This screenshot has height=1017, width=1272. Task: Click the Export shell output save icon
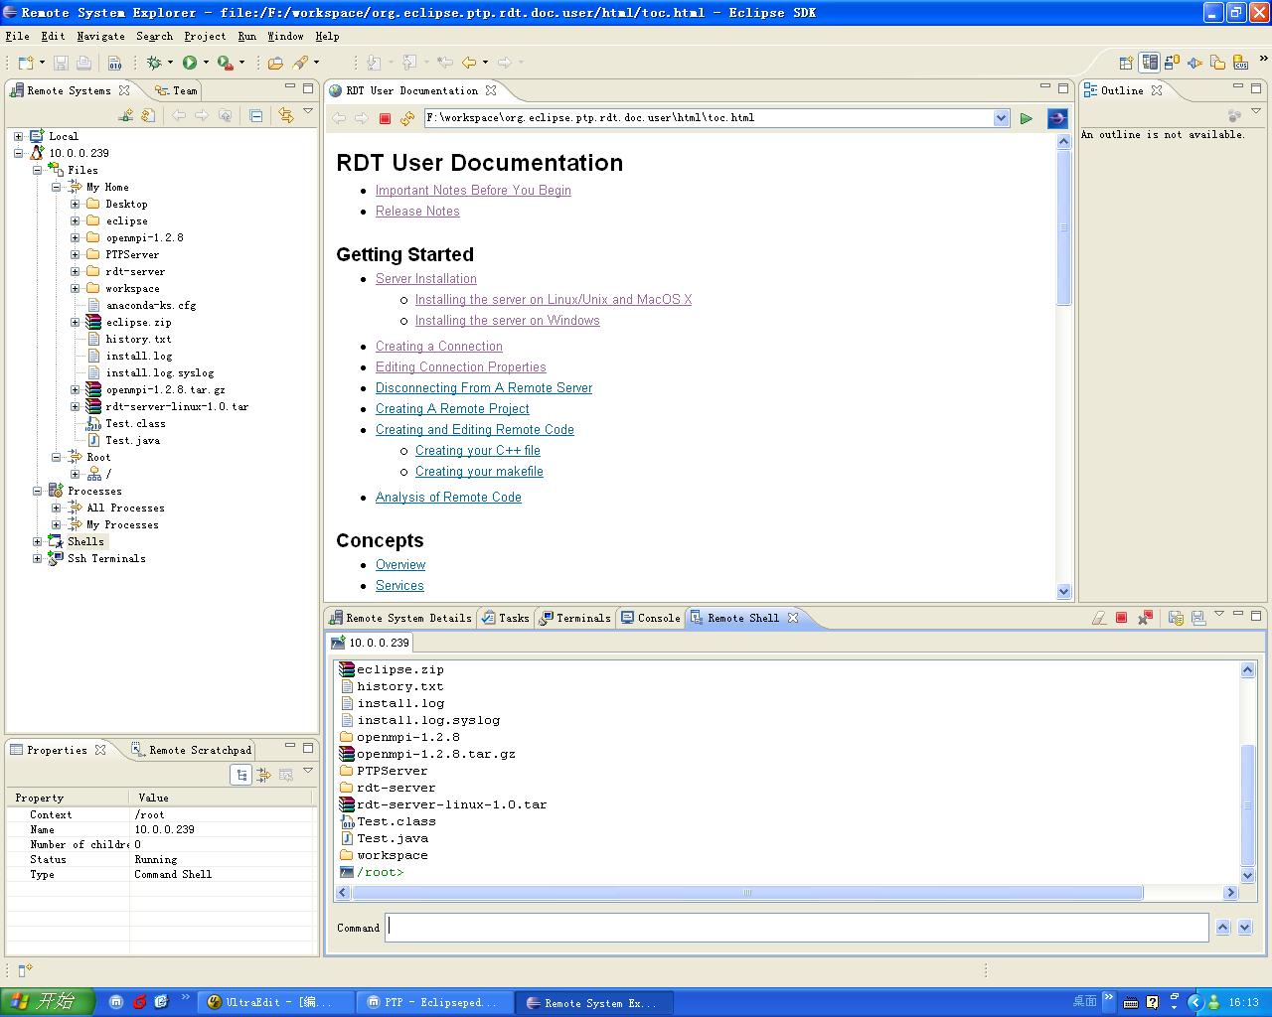pos(1198,618)
